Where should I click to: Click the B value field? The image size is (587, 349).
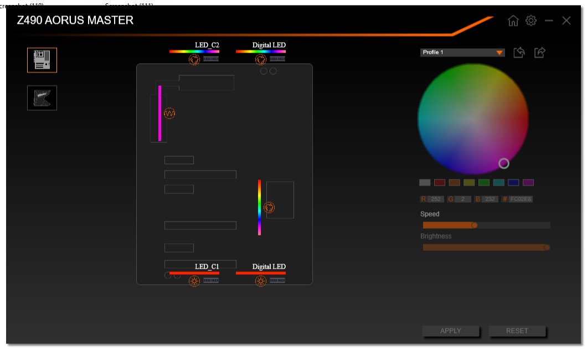click(490, 199)
